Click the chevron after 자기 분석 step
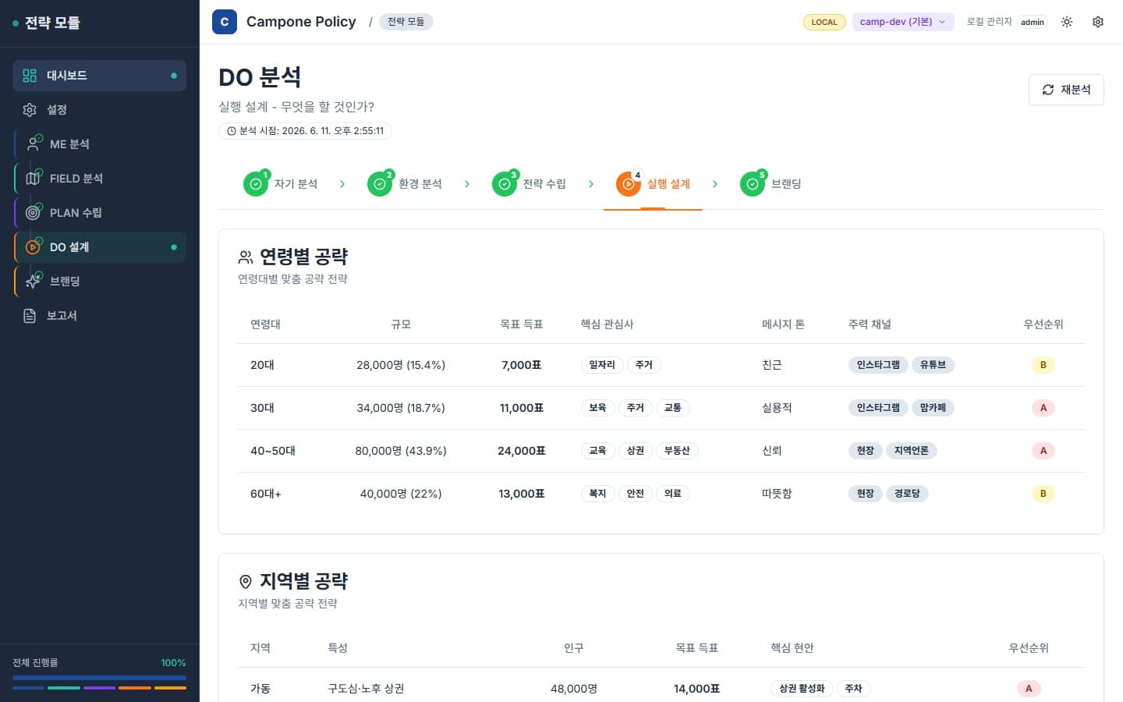 pos(342,184)
